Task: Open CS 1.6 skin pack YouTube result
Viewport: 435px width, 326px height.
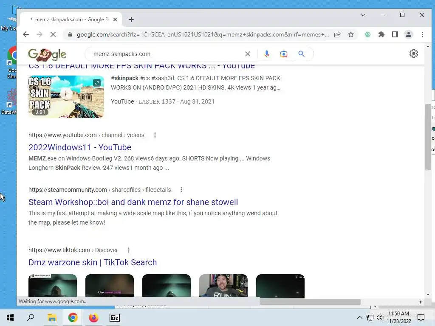Action: click(141, 66)
